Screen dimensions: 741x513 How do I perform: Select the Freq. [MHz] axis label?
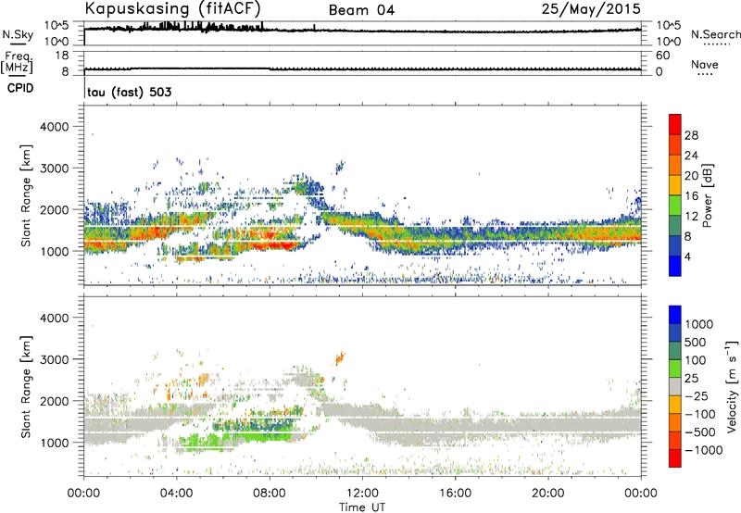(x=17, y=63)
